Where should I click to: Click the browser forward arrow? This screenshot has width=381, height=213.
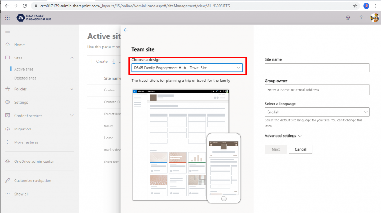[16, 6]
